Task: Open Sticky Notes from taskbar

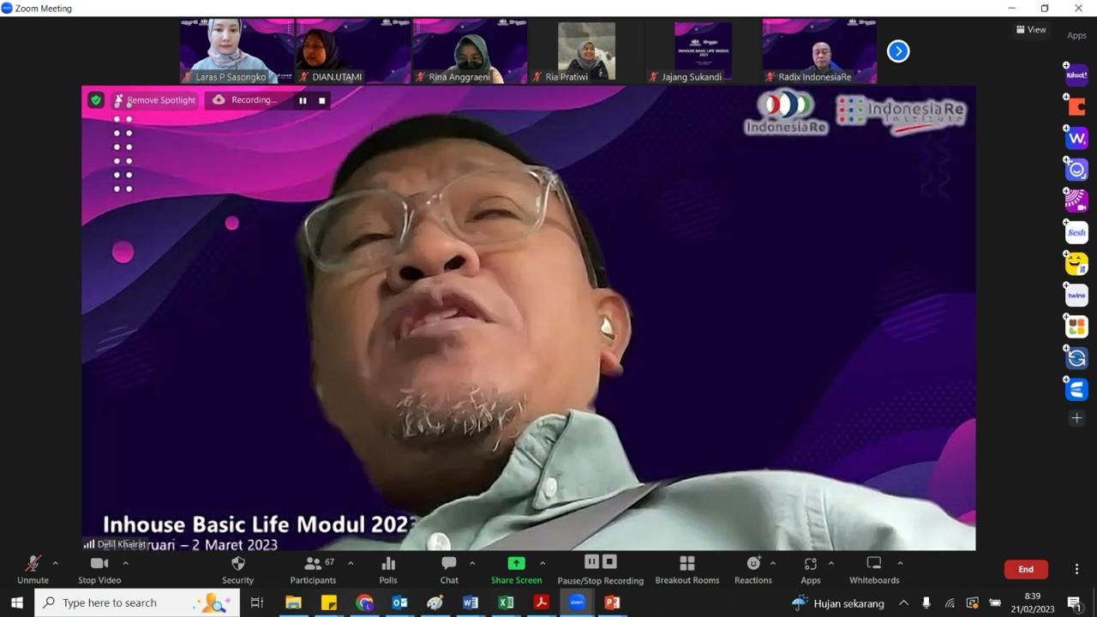Action: [x=329, y=602]
